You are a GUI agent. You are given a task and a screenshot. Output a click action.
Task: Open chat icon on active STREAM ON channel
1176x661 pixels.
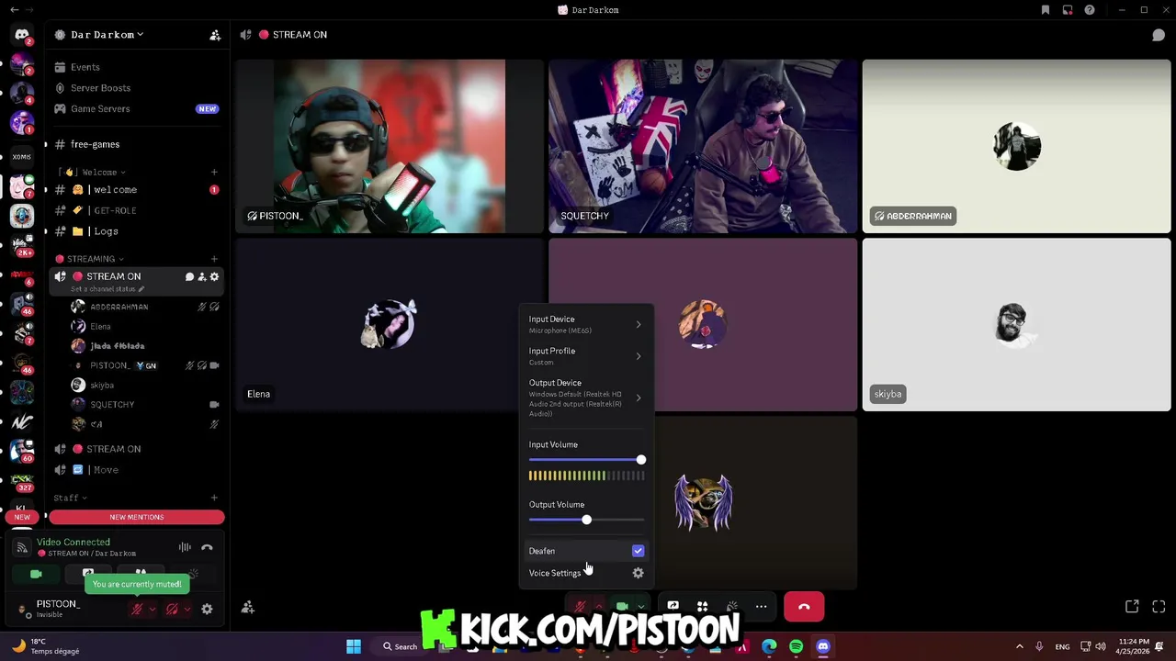[189, 276]
